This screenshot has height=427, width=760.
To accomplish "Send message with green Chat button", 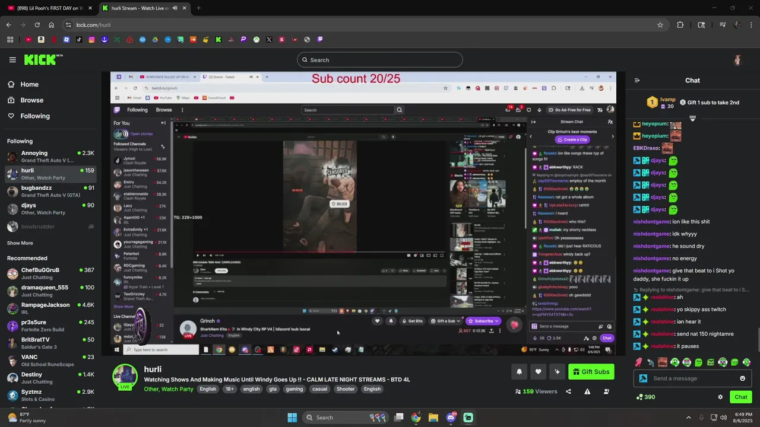I will [740, 397].
